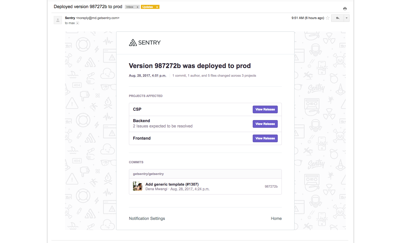
Task: Click the email subject 'Deployed version 987272b to prod'
Action: 88,7
